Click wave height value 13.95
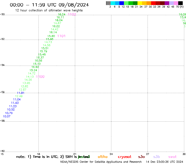This screenshot has height=164, width=186. [x=26, y=83]
